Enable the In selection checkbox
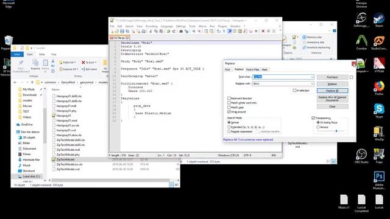The image size is (390, 219). 294,91
